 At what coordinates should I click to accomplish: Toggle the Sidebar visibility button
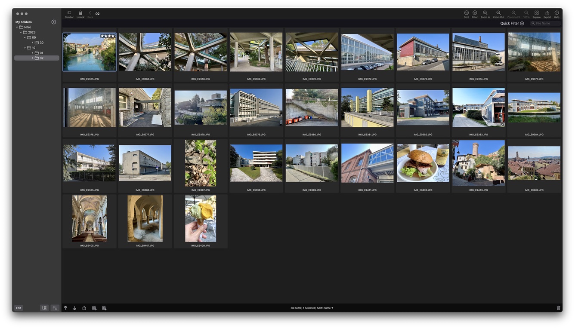(69, 13)
